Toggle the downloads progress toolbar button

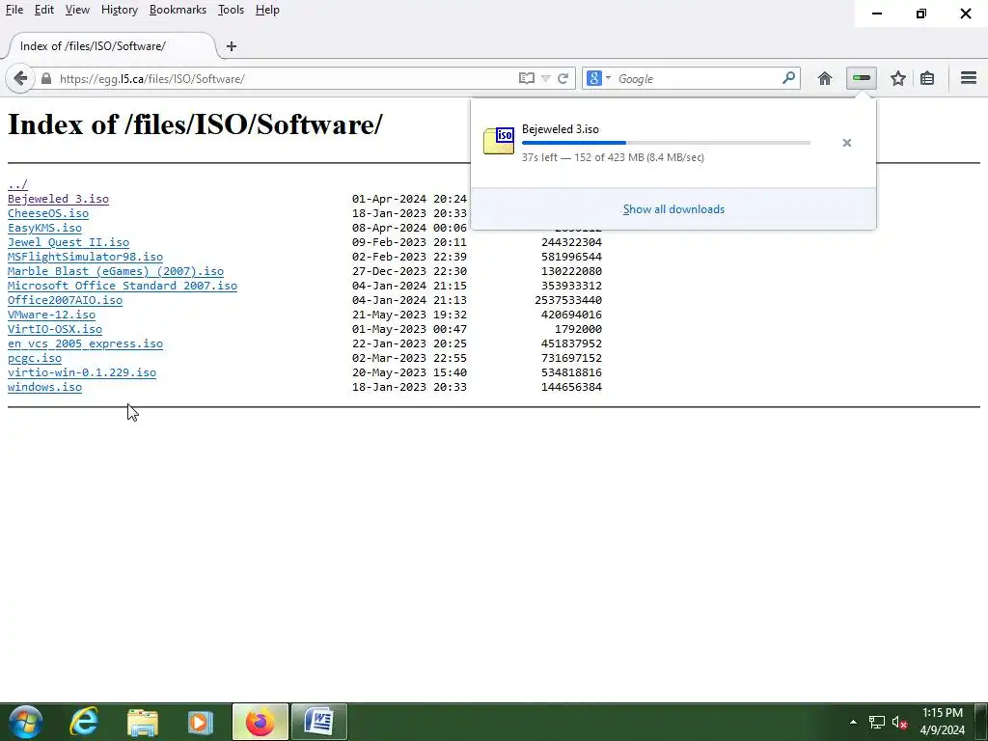(x=862, y=78)
